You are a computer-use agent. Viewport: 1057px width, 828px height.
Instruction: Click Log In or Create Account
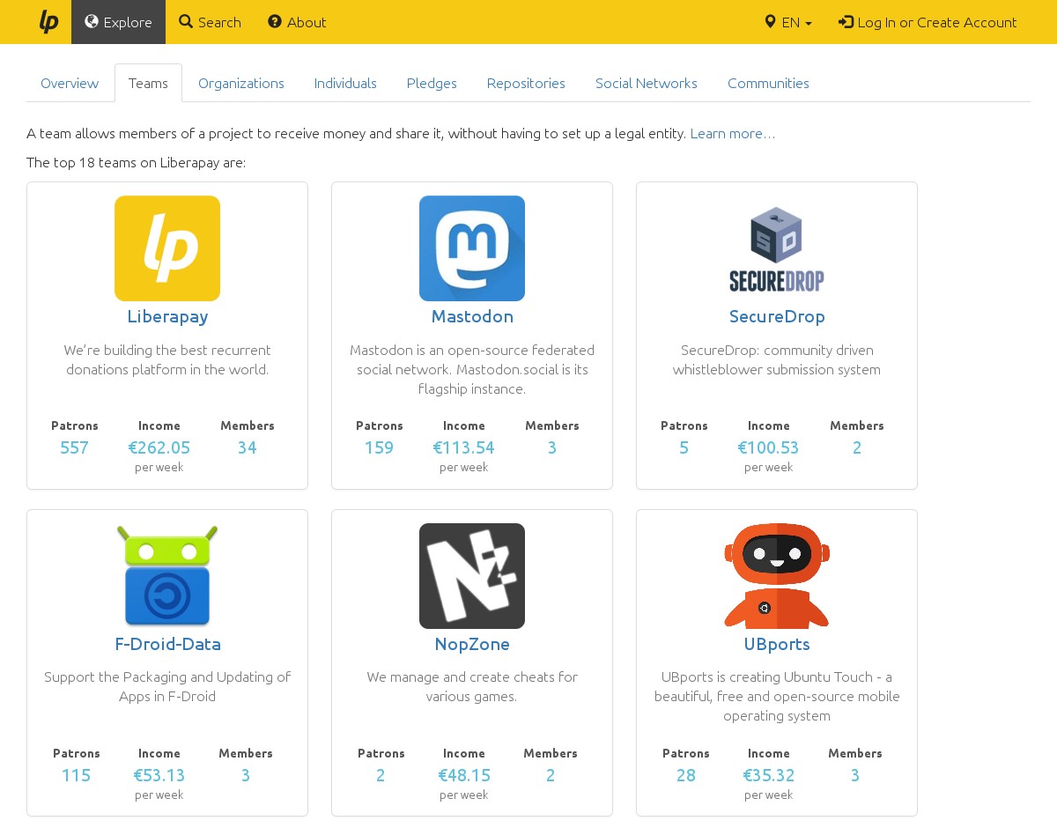click(928, 22)
